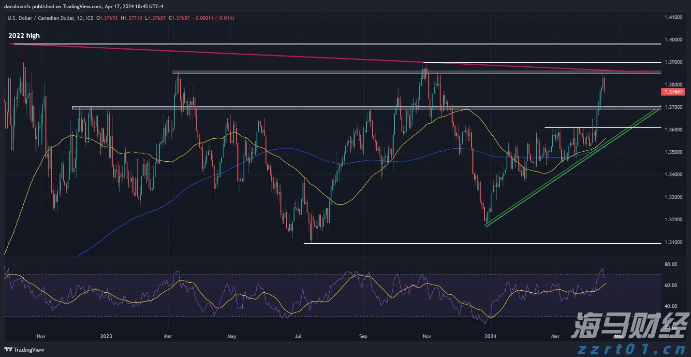This screenshot has height=357, width=691.
Task: Click the red current price label 1.37687
Action: [673, 91]
